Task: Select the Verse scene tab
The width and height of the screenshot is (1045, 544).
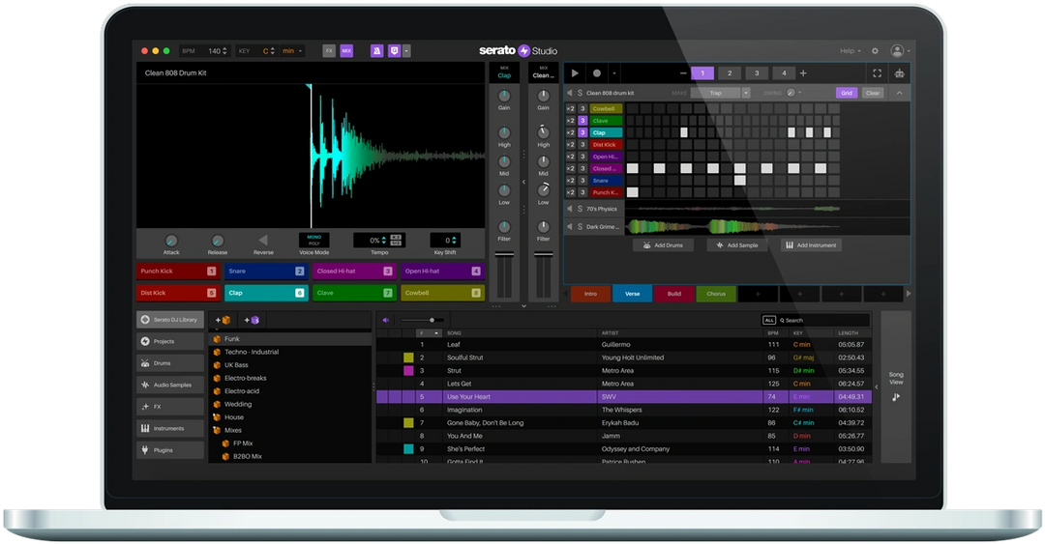Action: pyautogui.click(x=633, y=294)
